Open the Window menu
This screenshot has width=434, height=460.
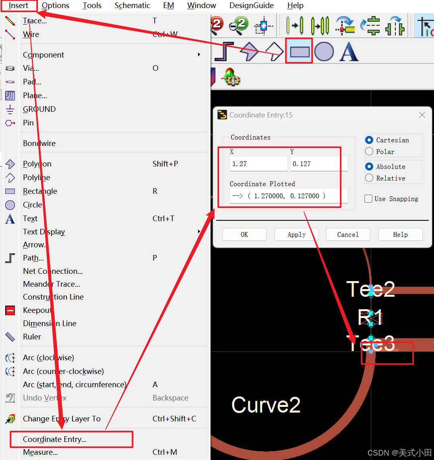pyautogui.click(x=202, y=6)
